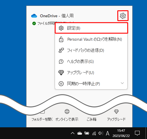The height and width of the screenshot is (139, 147).
Task: Click the OneDrive cloud logo in header
Action: [x=34, y=16]
